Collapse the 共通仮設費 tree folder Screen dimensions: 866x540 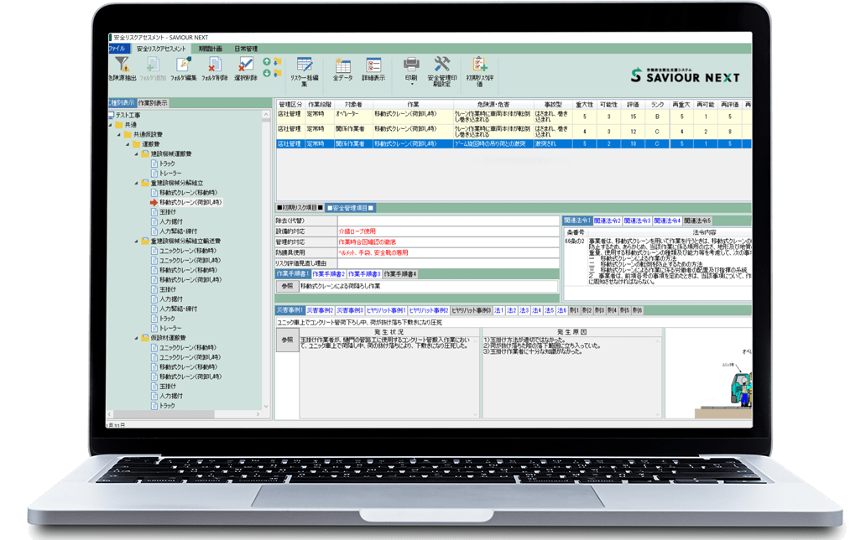pos(119,134)
